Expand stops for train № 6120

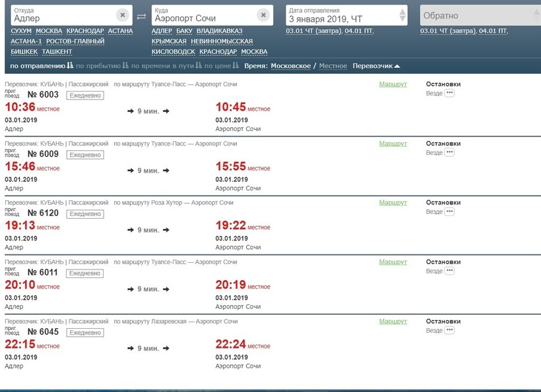tap(449, 212)
